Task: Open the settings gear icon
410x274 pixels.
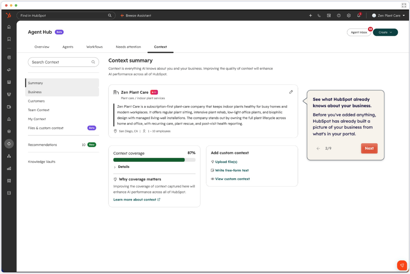Action: tap(349, 16)
